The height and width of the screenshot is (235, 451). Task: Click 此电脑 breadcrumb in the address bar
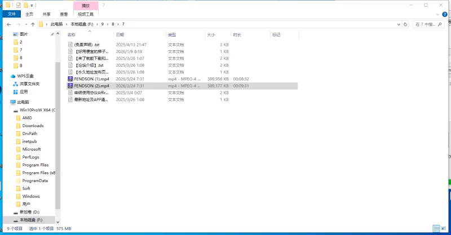tap(57, 24)
